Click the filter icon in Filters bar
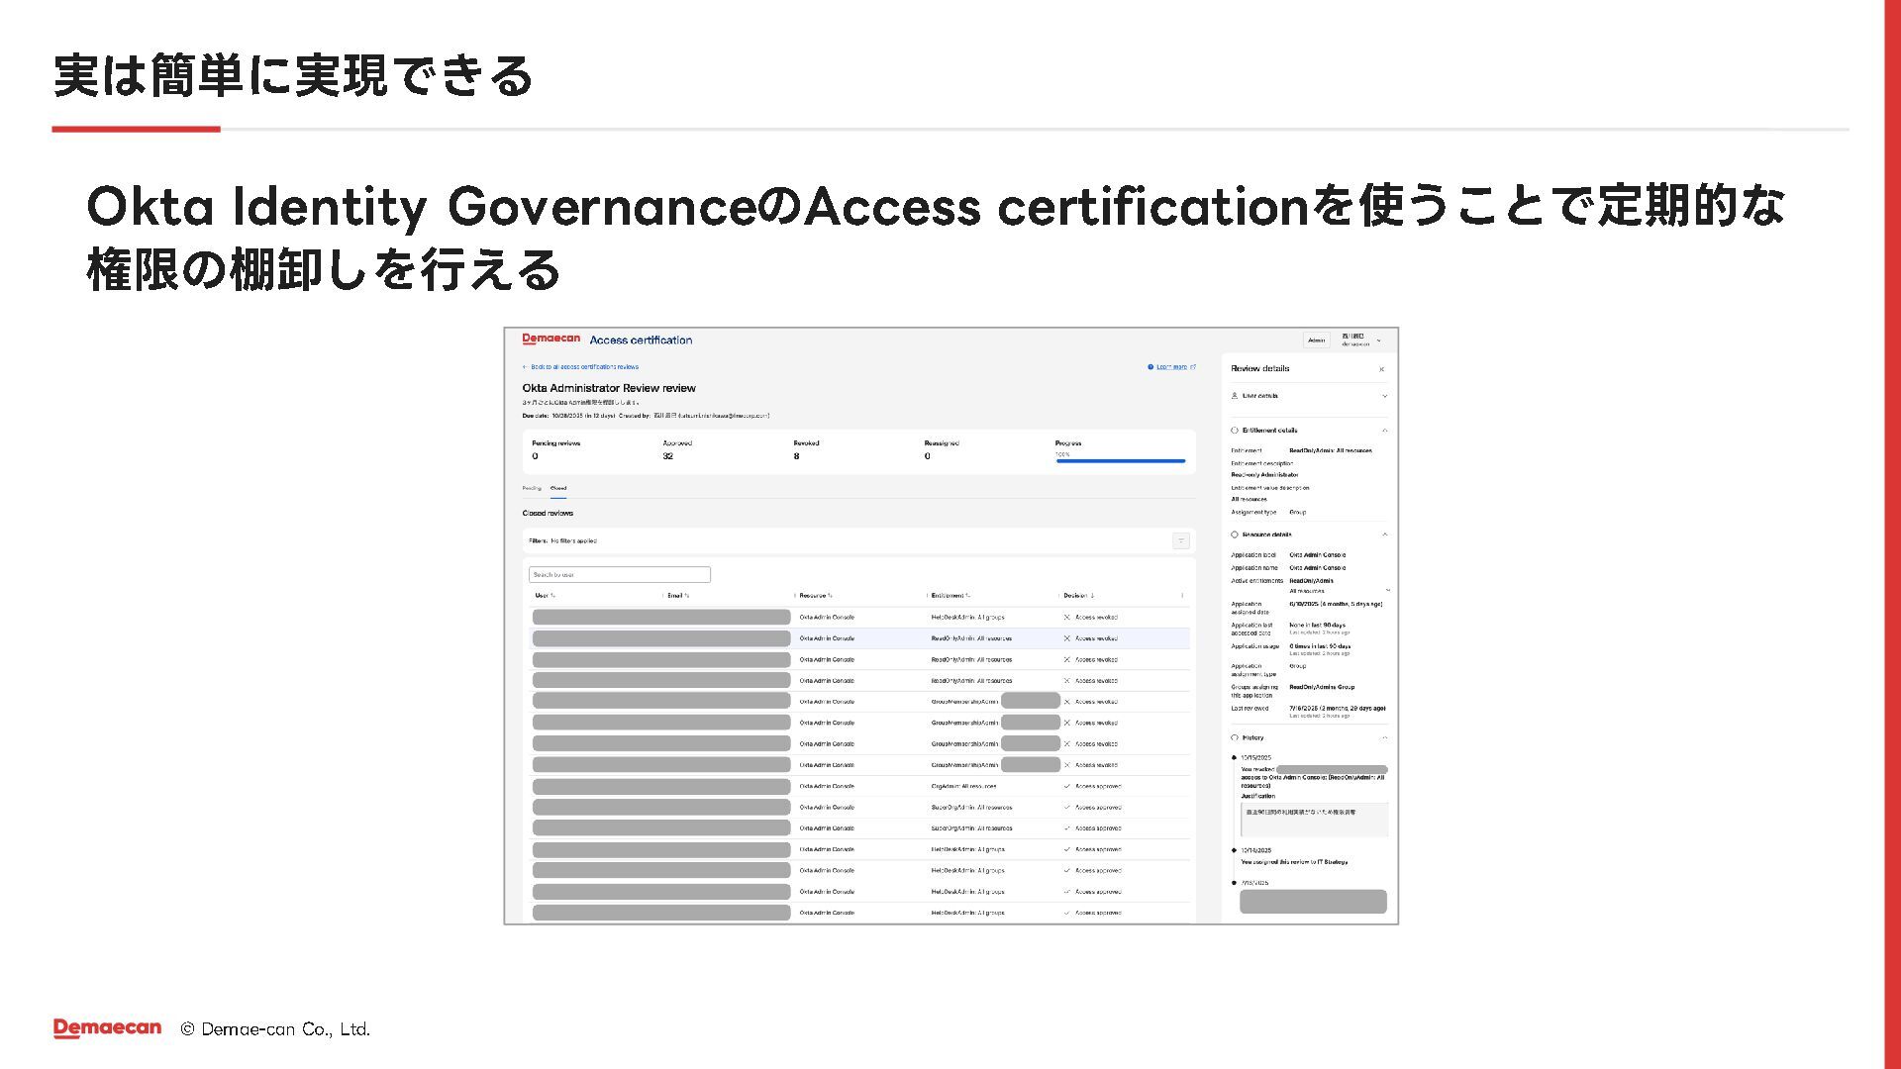 pos(1180,540)
